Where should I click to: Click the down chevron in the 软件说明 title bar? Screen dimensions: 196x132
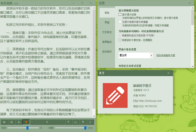(x=73, y=3)
